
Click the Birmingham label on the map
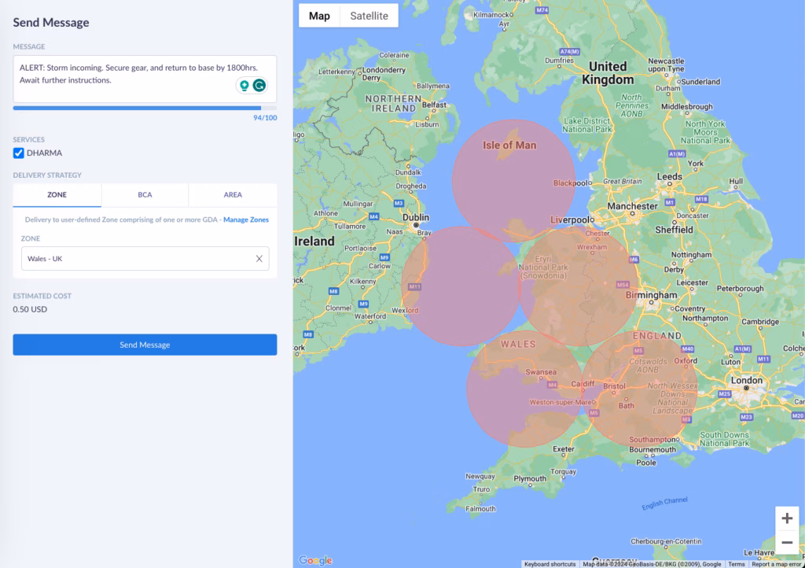coord(651,295)
